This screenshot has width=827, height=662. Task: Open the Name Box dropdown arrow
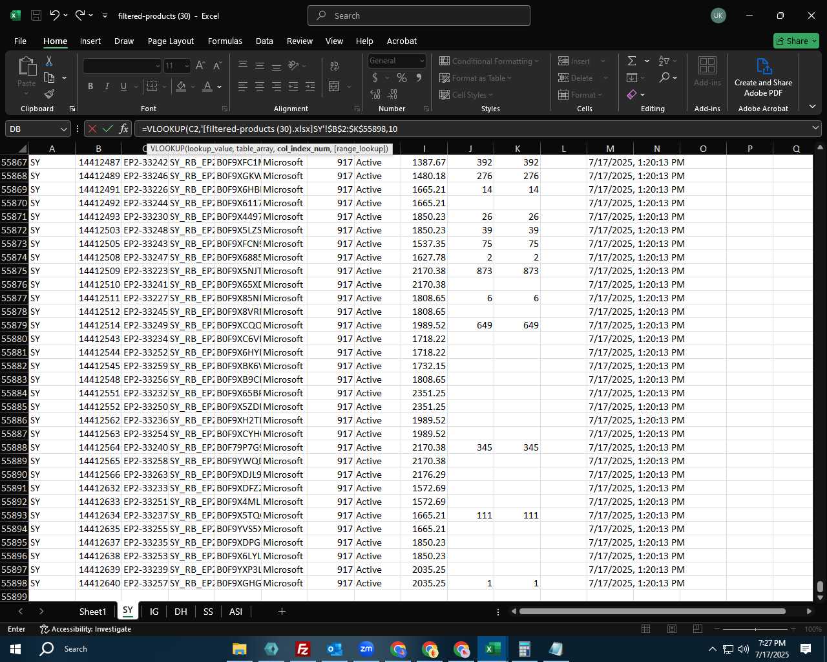63,129
